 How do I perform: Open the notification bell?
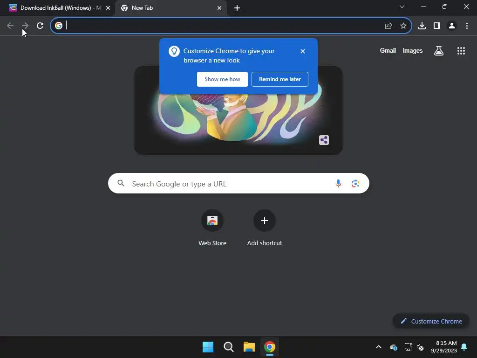[x=464, y=347]
